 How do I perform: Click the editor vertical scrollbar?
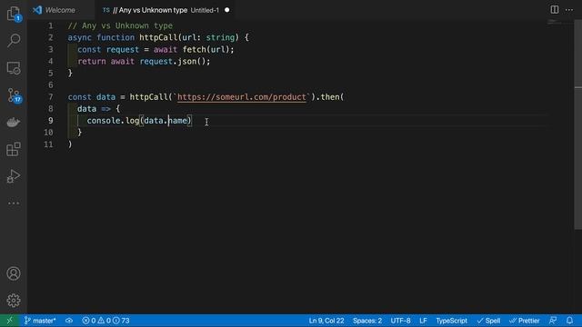[577, 124]
